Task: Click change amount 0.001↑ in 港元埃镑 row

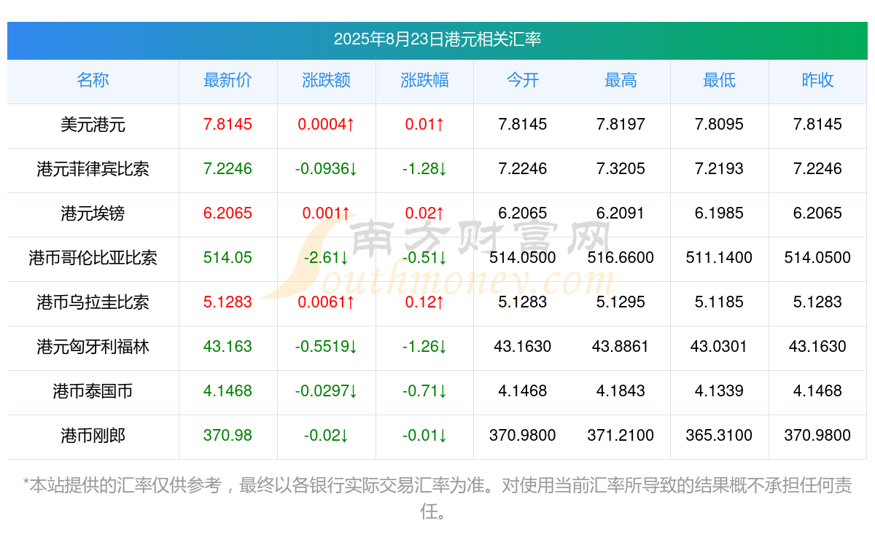Action: pyautogui.click(x=326, y=213)
